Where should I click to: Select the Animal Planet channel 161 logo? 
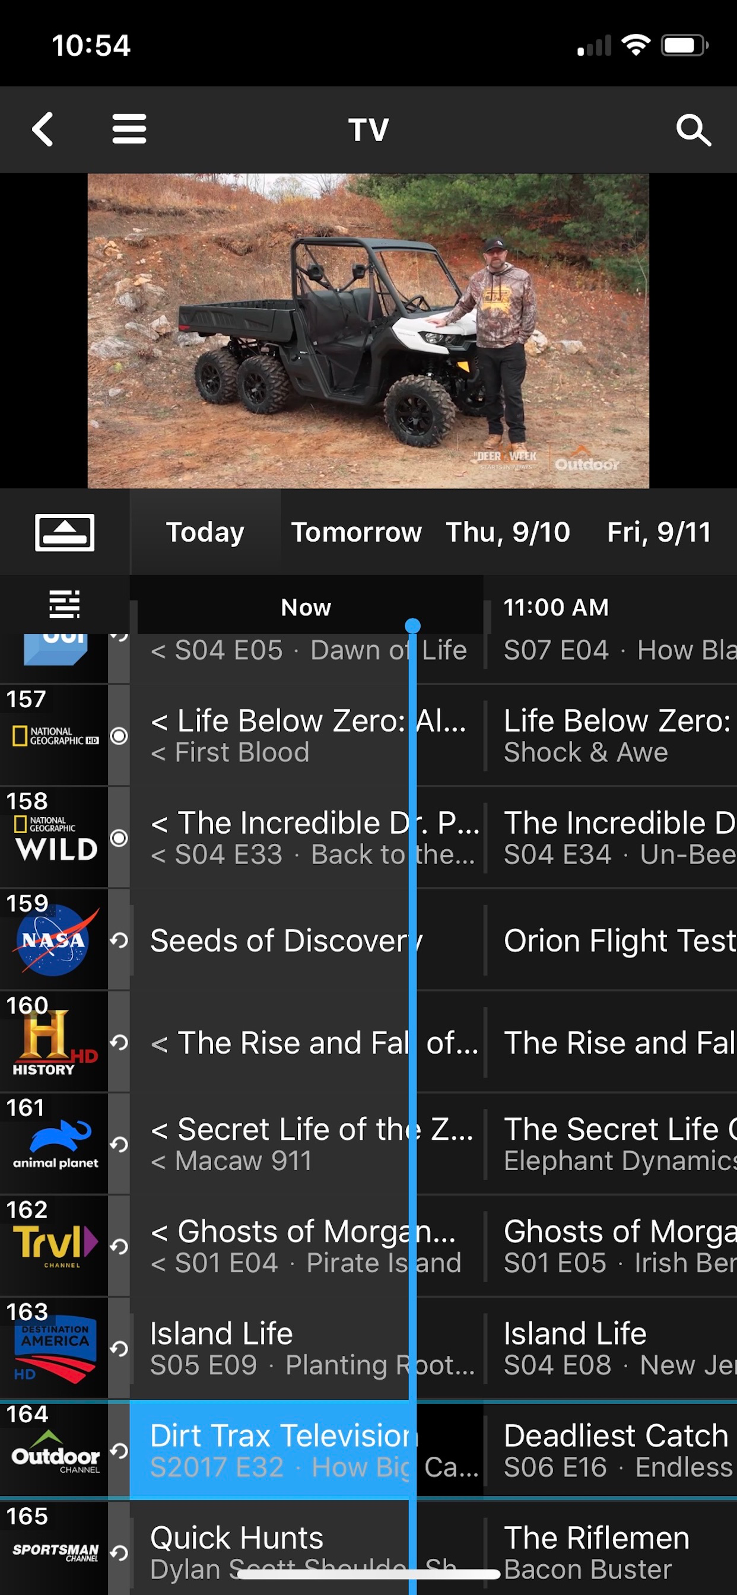tap(56, 1144)
